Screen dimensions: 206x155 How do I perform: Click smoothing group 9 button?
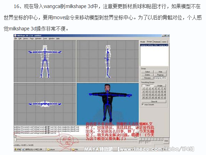click(x=143, y=91)
